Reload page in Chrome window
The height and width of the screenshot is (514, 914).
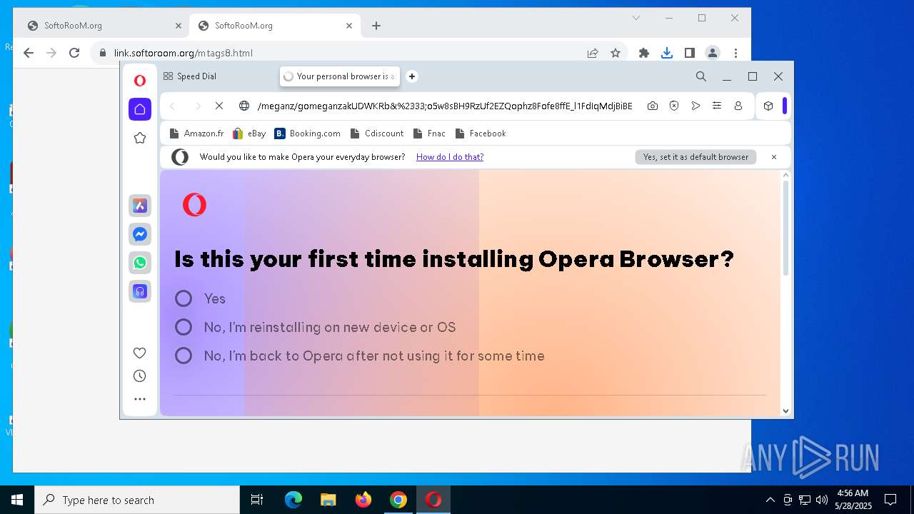click(74, 53)
